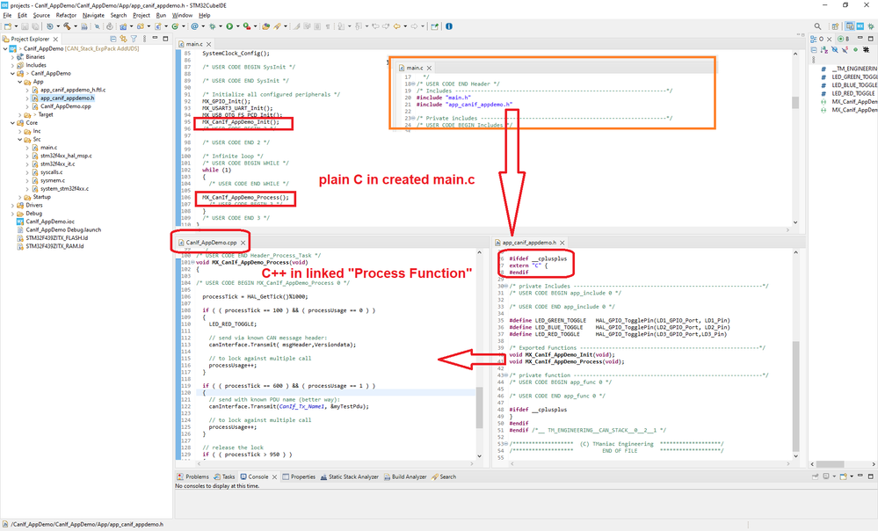Click the Build hammer icon in toolbar
The width and height of the screenshot is (878, 531).
click(67, 25)
